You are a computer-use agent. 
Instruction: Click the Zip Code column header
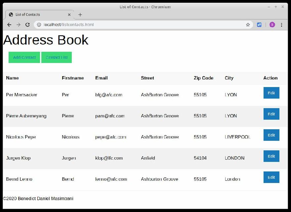[x=204, y=78]
